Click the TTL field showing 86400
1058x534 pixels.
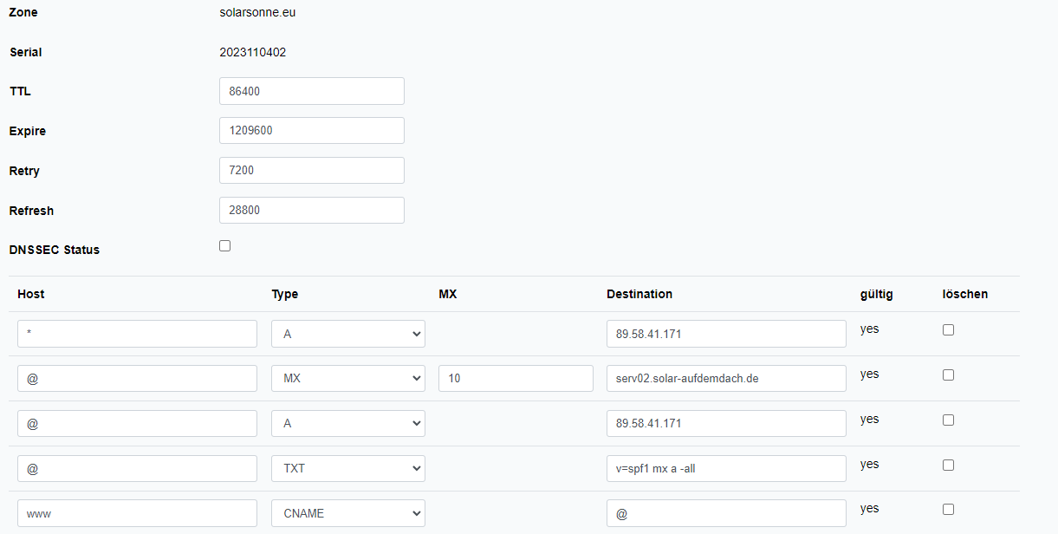(x=311, y=91)
